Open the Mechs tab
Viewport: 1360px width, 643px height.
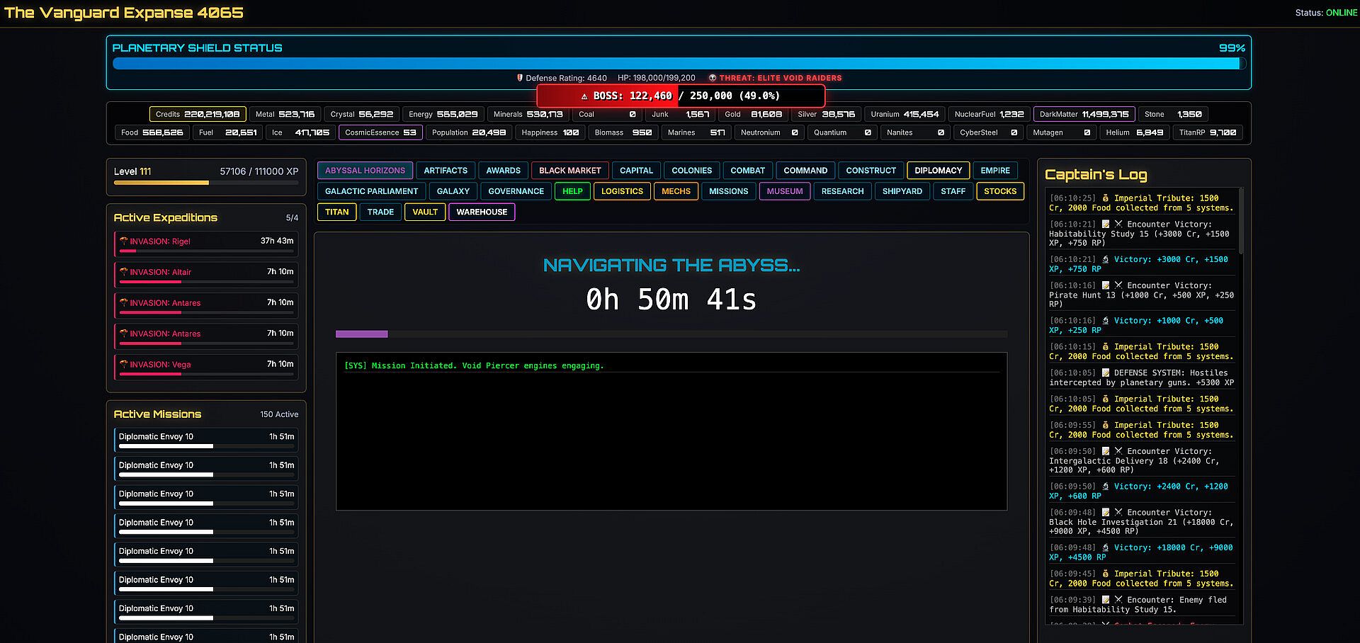pos(676,191)
